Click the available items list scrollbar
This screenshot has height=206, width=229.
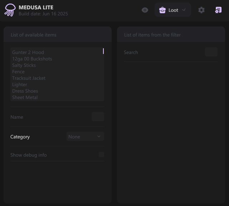click(x=103, y=51)
